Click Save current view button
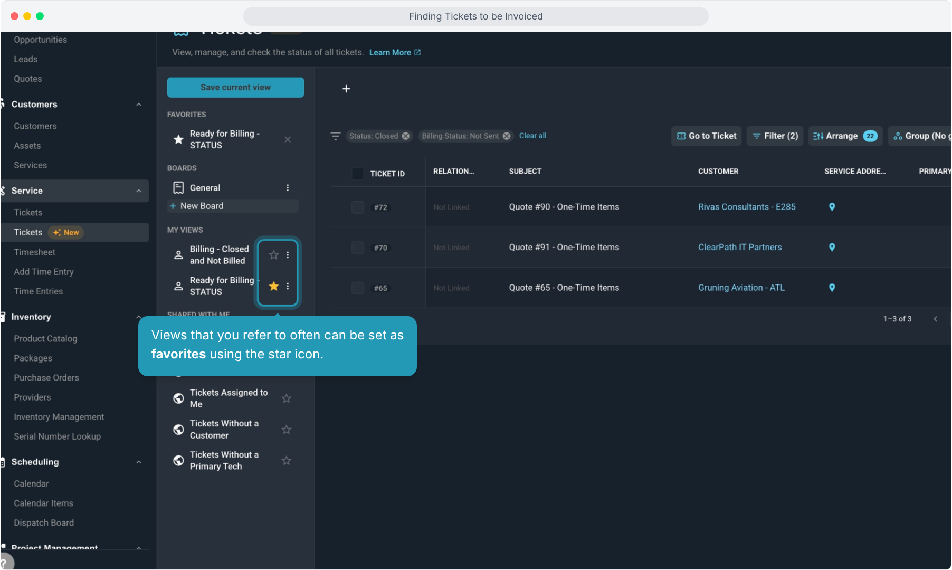 click(x=235, y=88)
